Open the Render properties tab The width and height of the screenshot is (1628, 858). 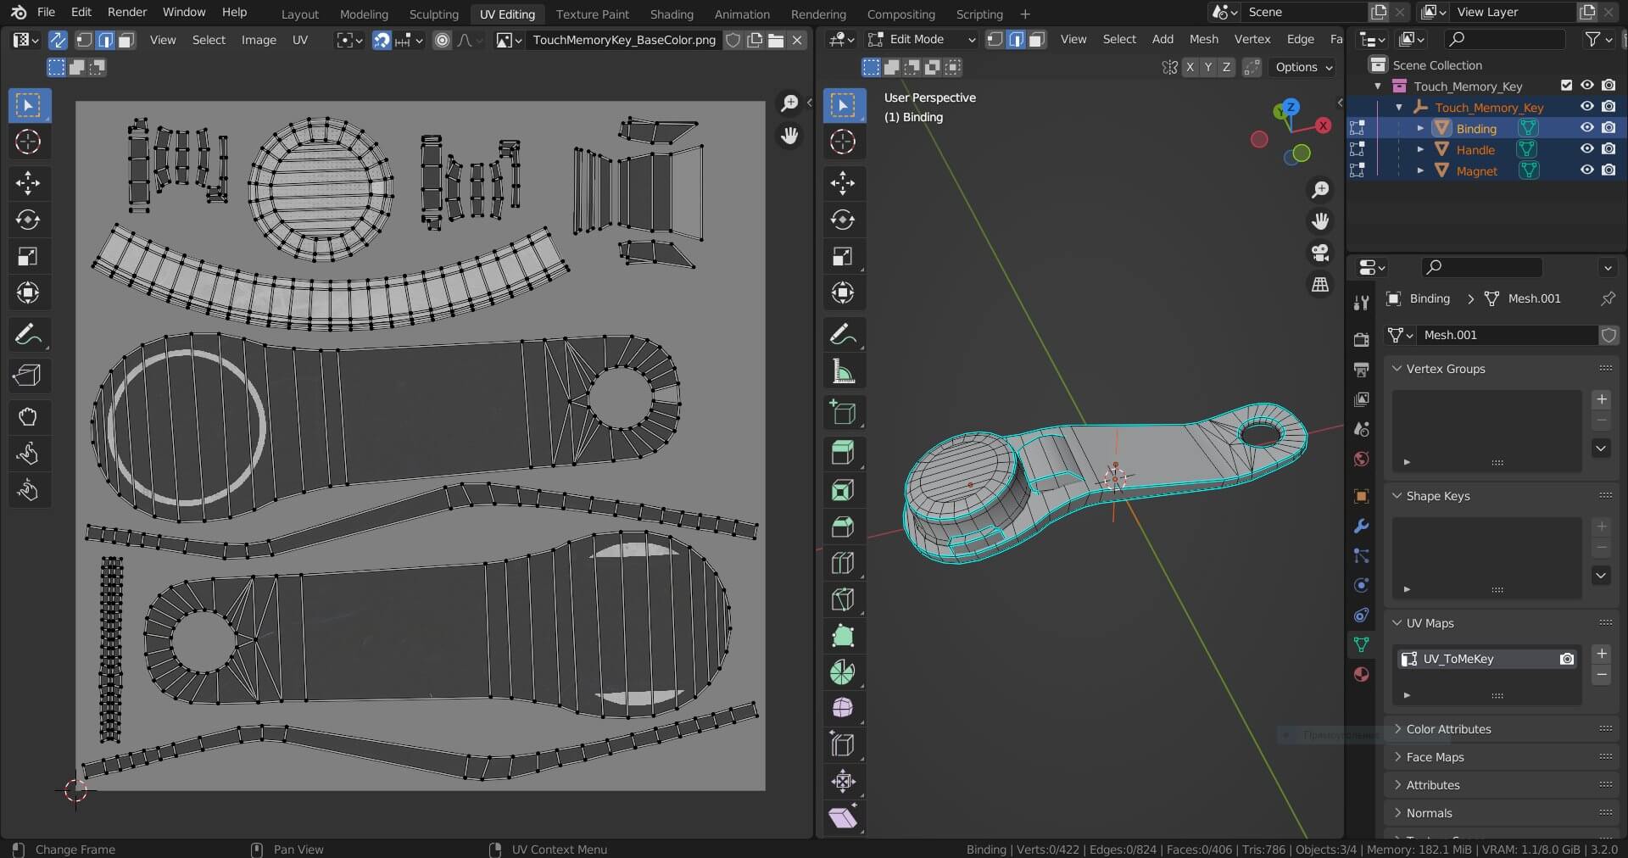1362,339
